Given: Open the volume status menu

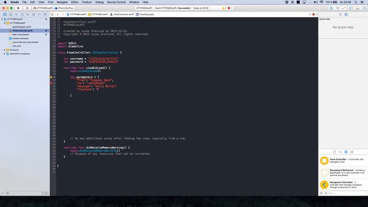Looking at the screenshot, I should tap(316, 2).
